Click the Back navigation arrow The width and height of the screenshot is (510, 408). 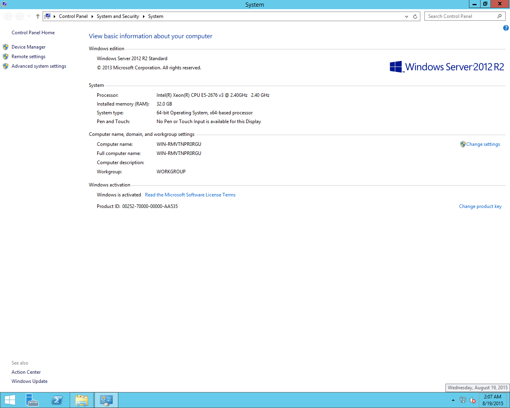[x=8, y=16]
